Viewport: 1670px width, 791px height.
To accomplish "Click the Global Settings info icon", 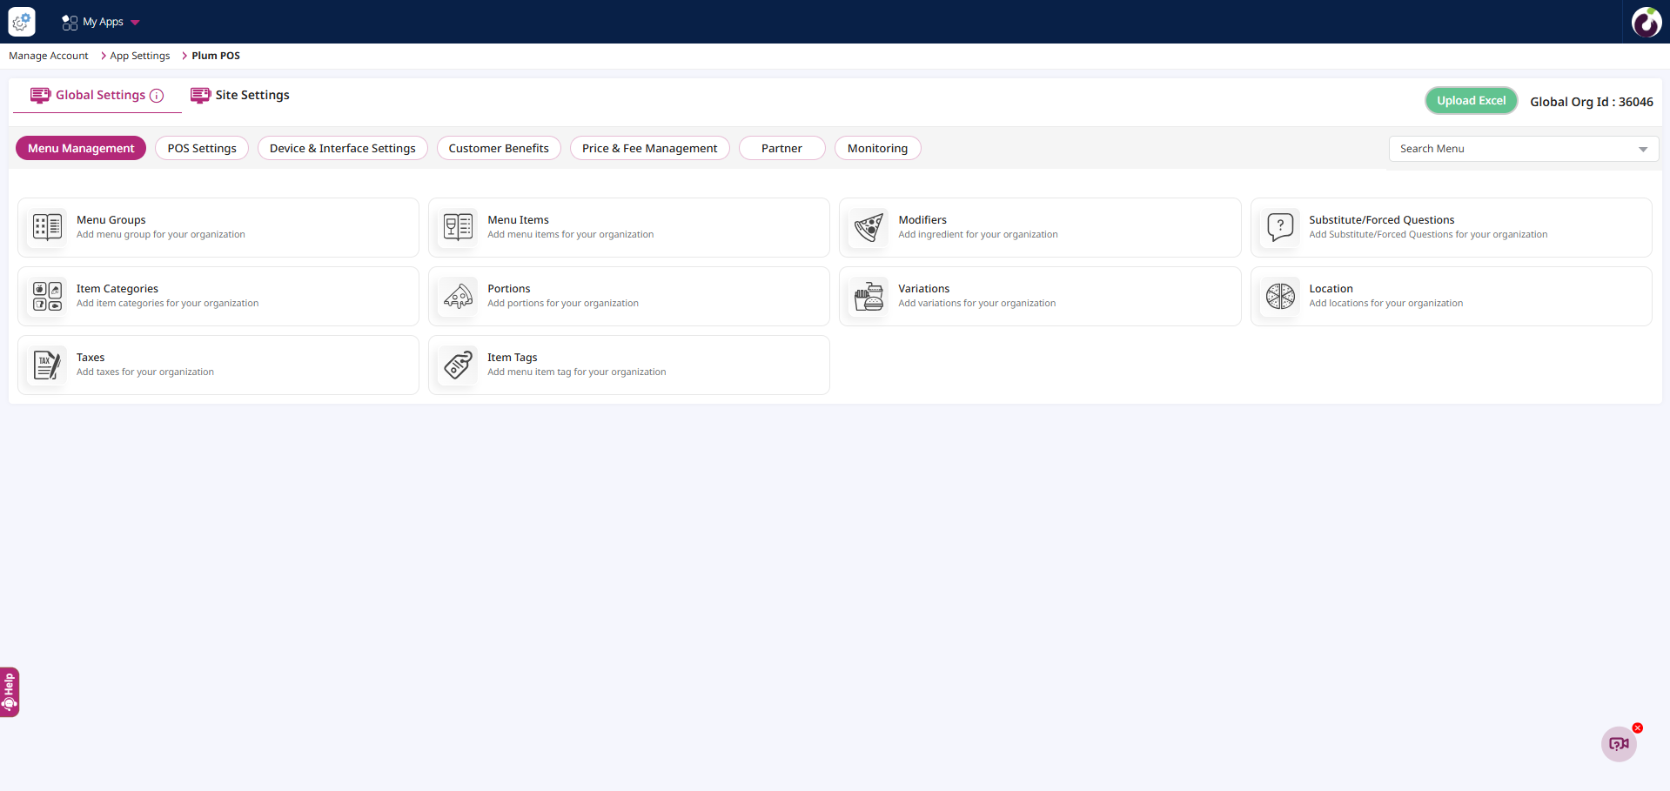I will [157, 96].
